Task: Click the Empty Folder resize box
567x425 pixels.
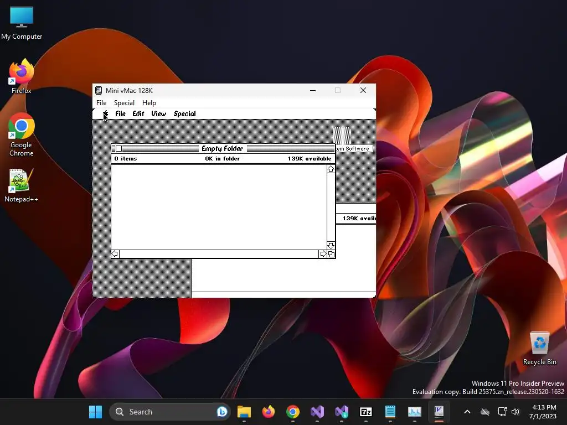Action: [331, 254]
